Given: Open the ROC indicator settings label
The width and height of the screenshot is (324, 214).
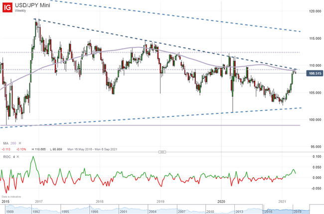Looking at the screenshot, I should click(7, 157).
